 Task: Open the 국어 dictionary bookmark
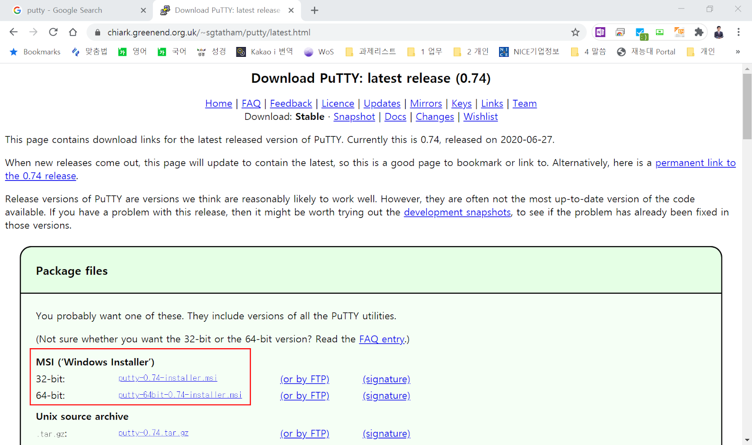tap(172, 52)
